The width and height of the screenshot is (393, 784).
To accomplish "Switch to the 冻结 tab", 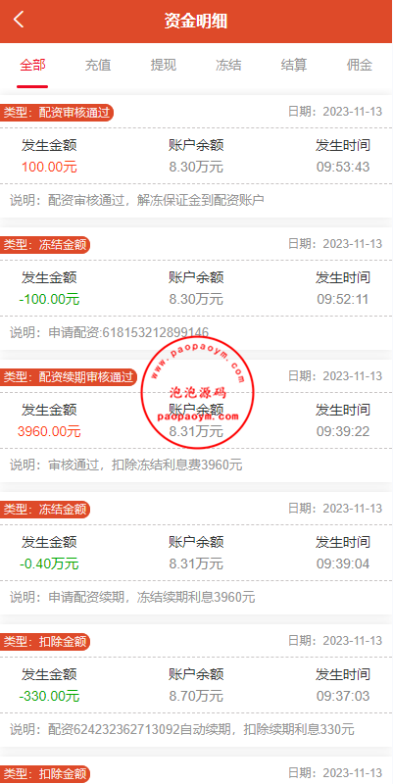I will click(x=228, y=65).
